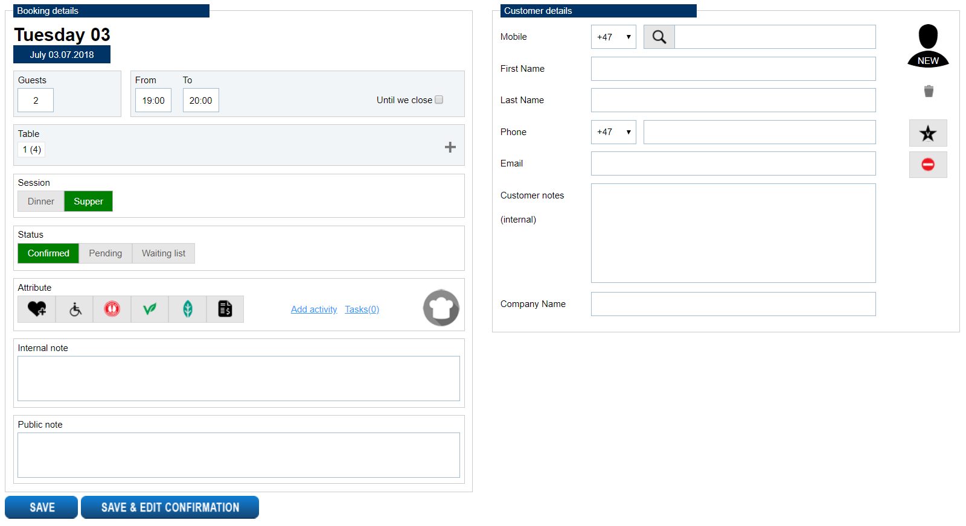Focus the Phone number input field
Screen dimensions: 966x526
pos(760,132)
